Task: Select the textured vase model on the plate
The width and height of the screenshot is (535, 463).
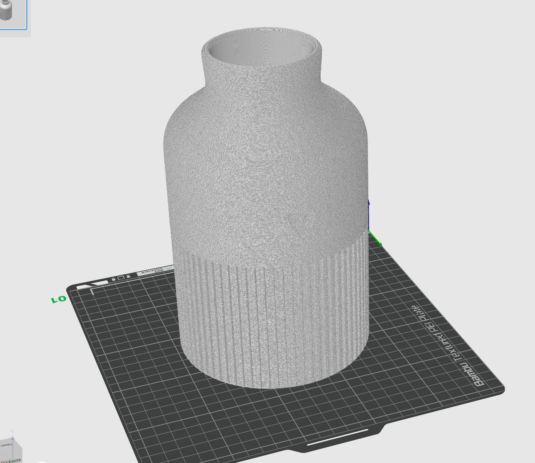Action: (x=266, y=209)
